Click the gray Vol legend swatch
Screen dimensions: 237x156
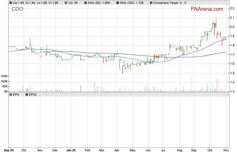(x=66, y=3)
